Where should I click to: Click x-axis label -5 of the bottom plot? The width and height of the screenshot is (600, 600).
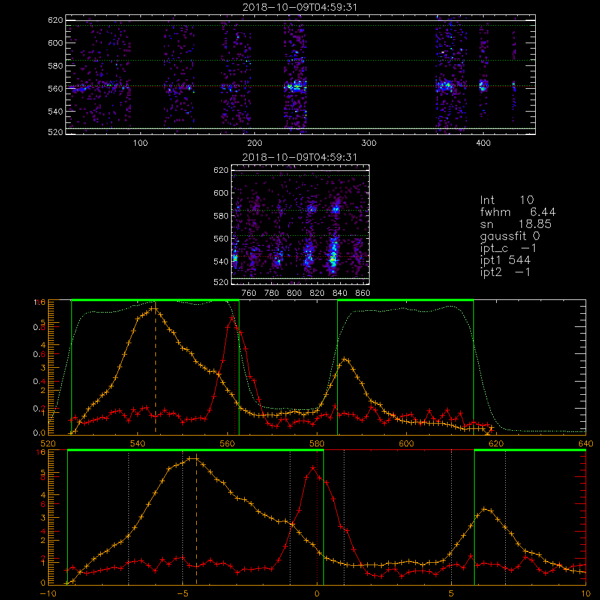coord(182,593)
